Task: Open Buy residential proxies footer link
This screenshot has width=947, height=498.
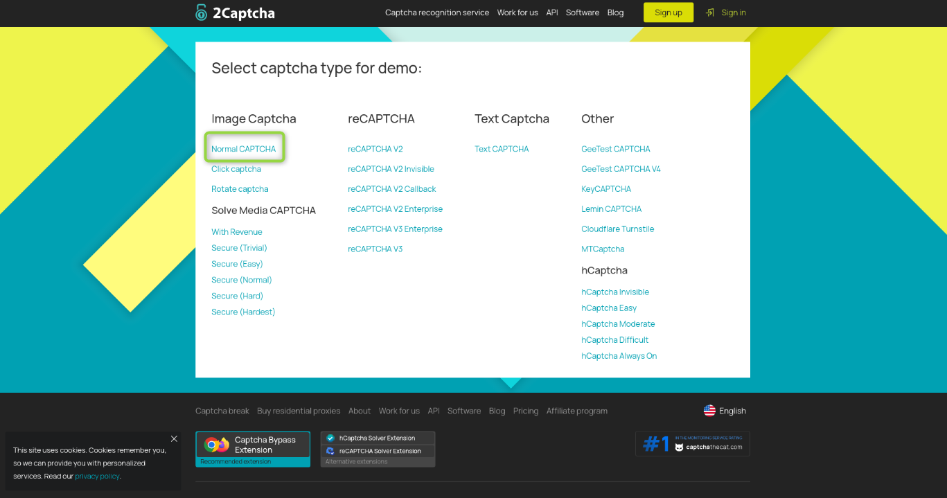Action: 299,411
